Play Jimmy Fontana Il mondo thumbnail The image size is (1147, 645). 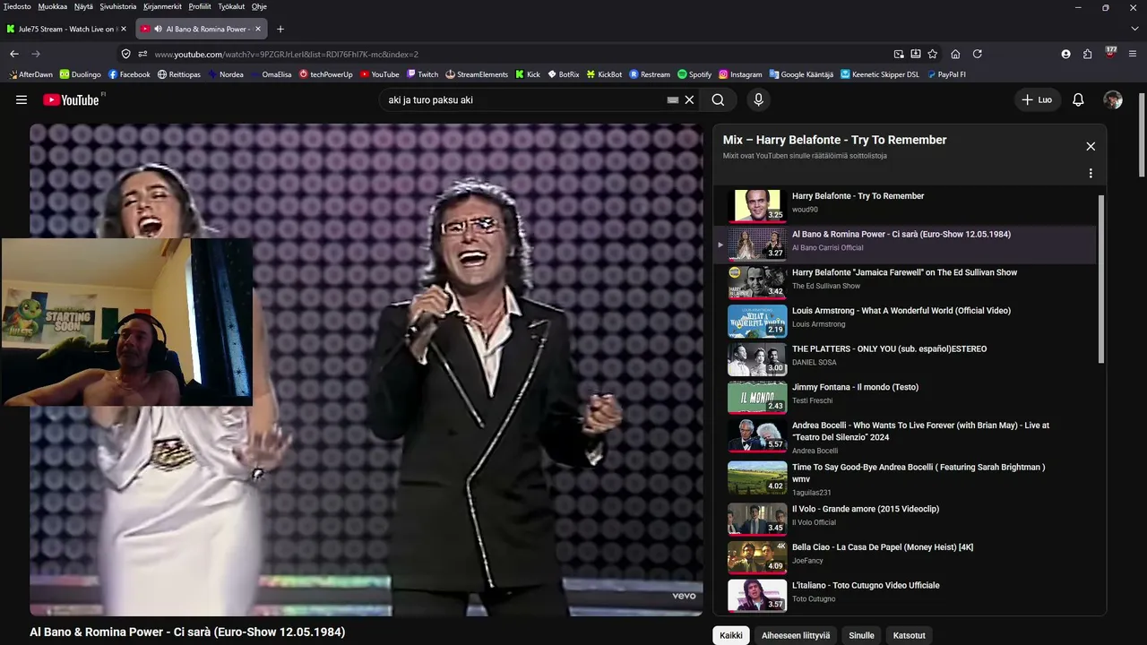click(x=757, y=397)
